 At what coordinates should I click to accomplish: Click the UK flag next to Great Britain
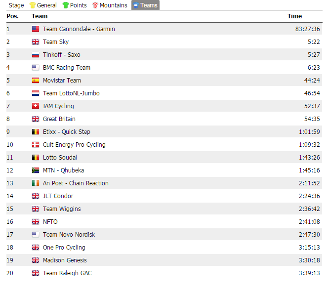(x=36, y=119)
